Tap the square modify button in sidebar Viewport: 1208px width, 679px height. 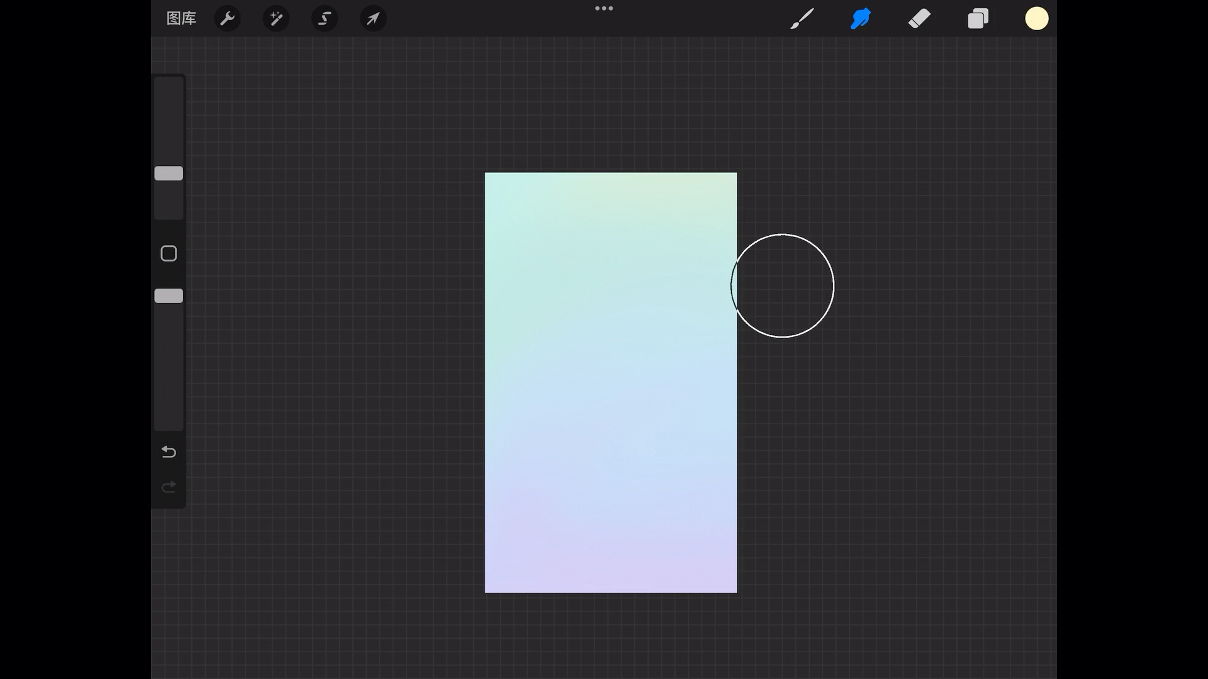tap(169, 253)
